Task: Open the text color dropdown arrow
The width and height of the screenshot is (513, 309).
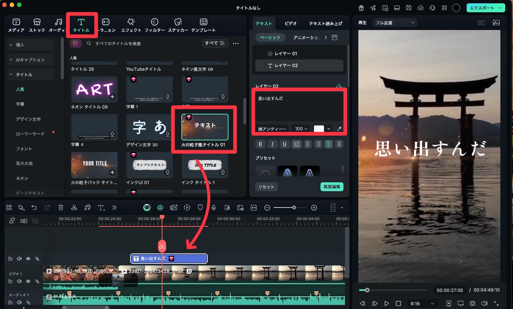Action: pyautogui.click(x=329, y=129)
